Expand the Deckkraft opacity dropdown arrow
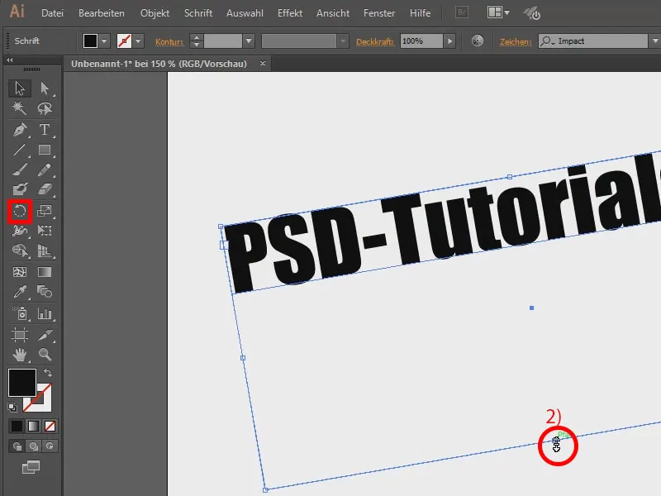 pos(449,41)
